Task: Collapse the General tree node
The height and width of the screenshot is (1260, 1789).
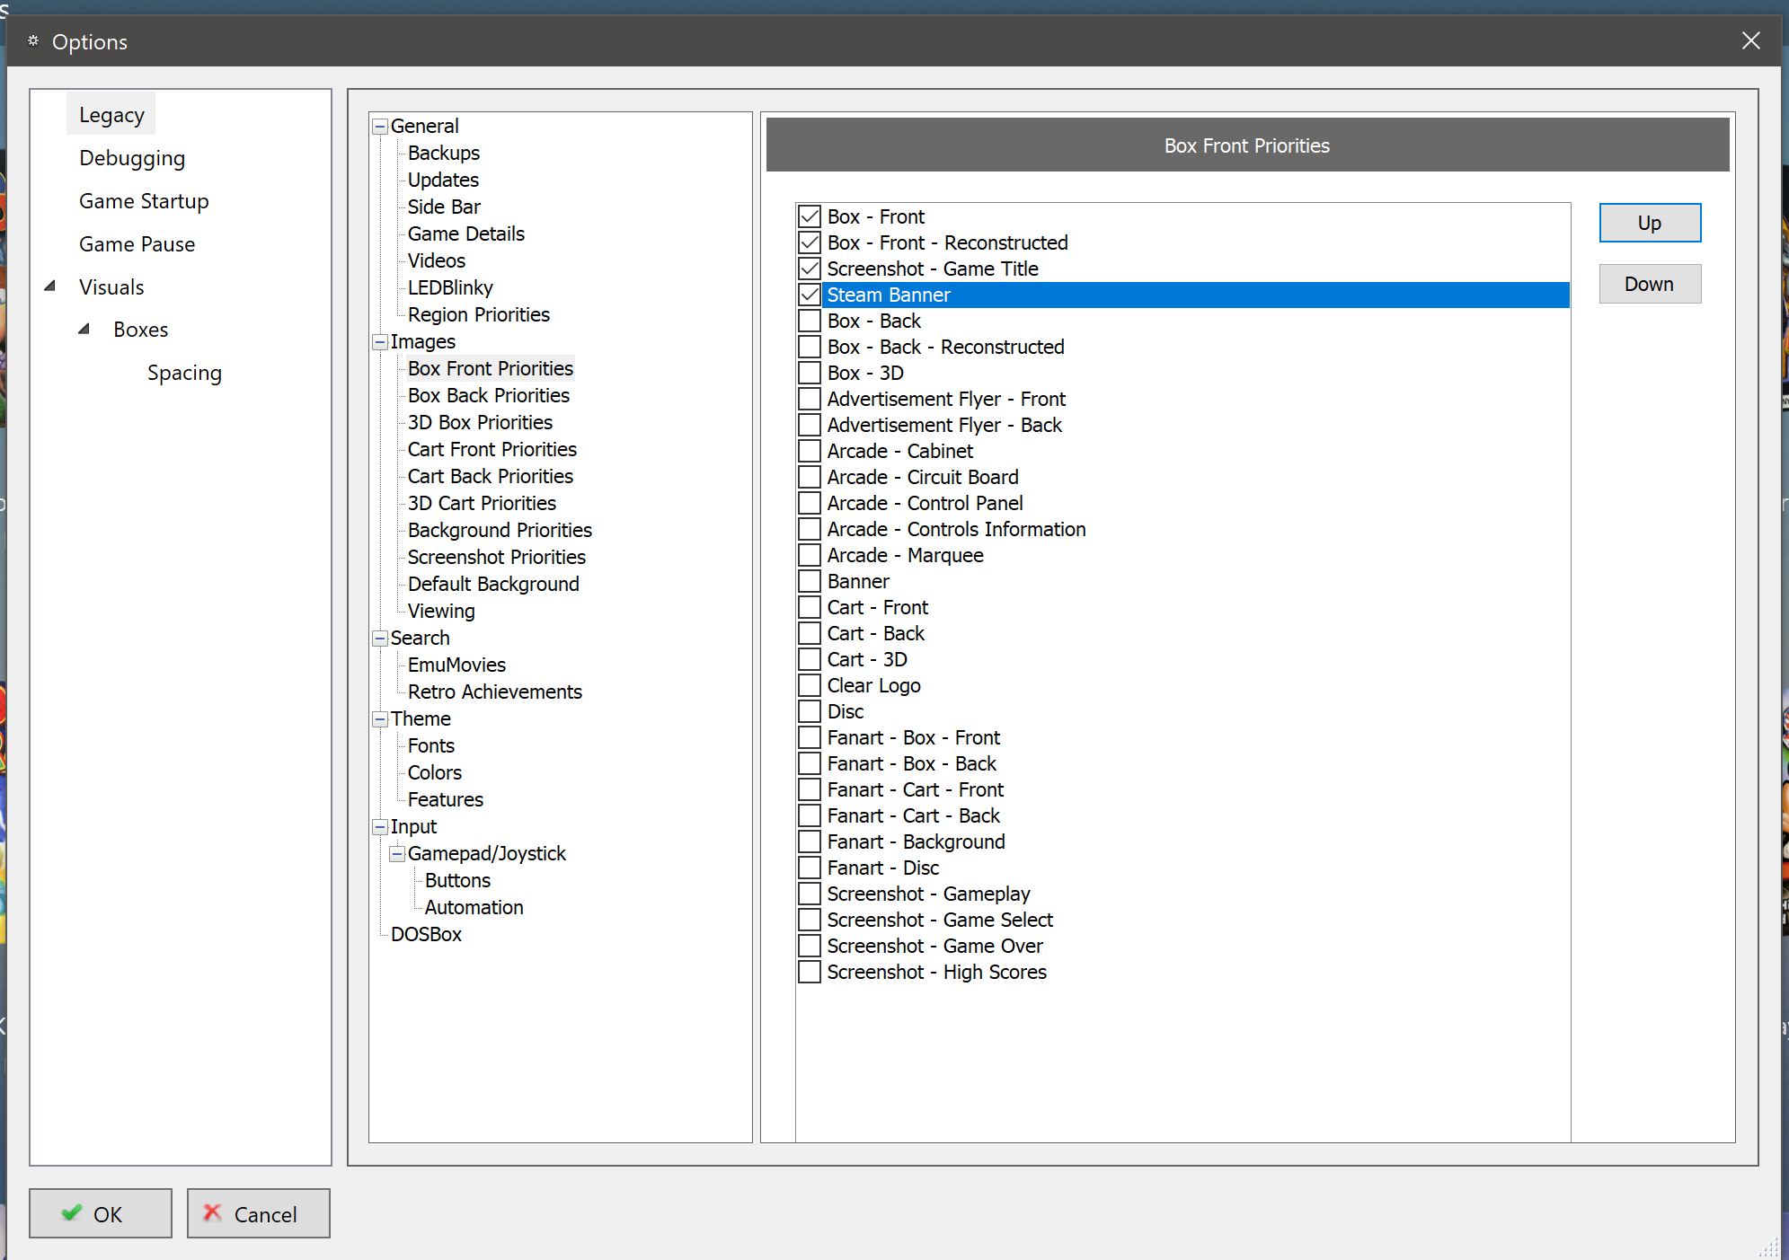Action: coord(380,127)
